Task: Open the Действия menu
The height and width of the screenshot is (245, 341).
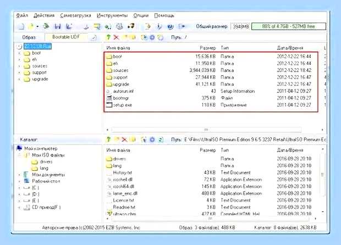Action: pos(44,15)
